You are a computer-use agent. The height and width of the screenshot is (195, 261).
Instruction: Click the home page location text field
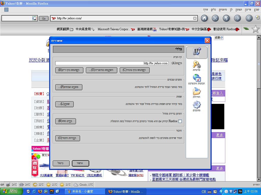tap(112, 63)
